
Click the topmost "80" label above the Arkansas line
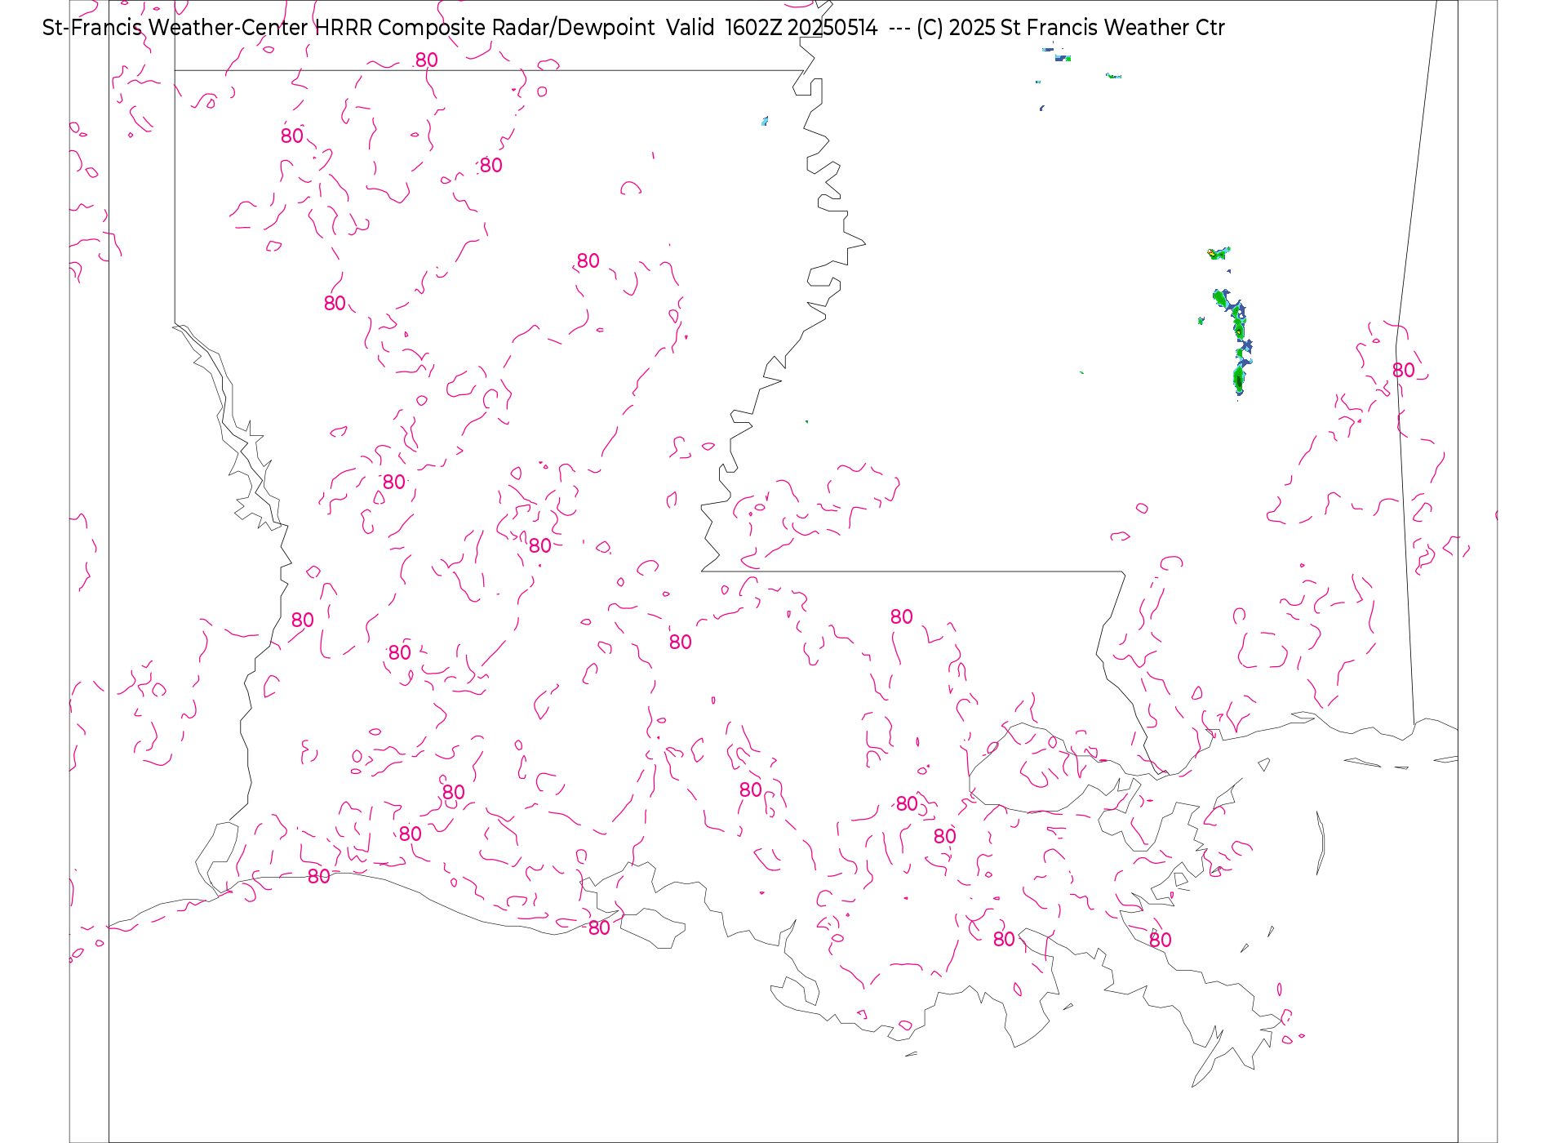[426, 60]
